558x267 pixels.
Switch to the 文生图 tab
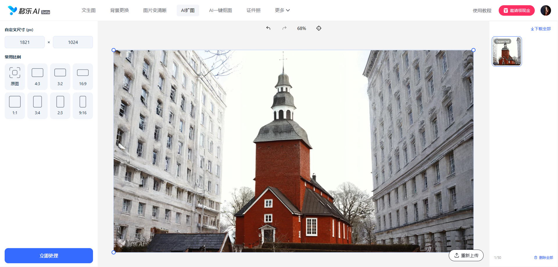point(89,10)
